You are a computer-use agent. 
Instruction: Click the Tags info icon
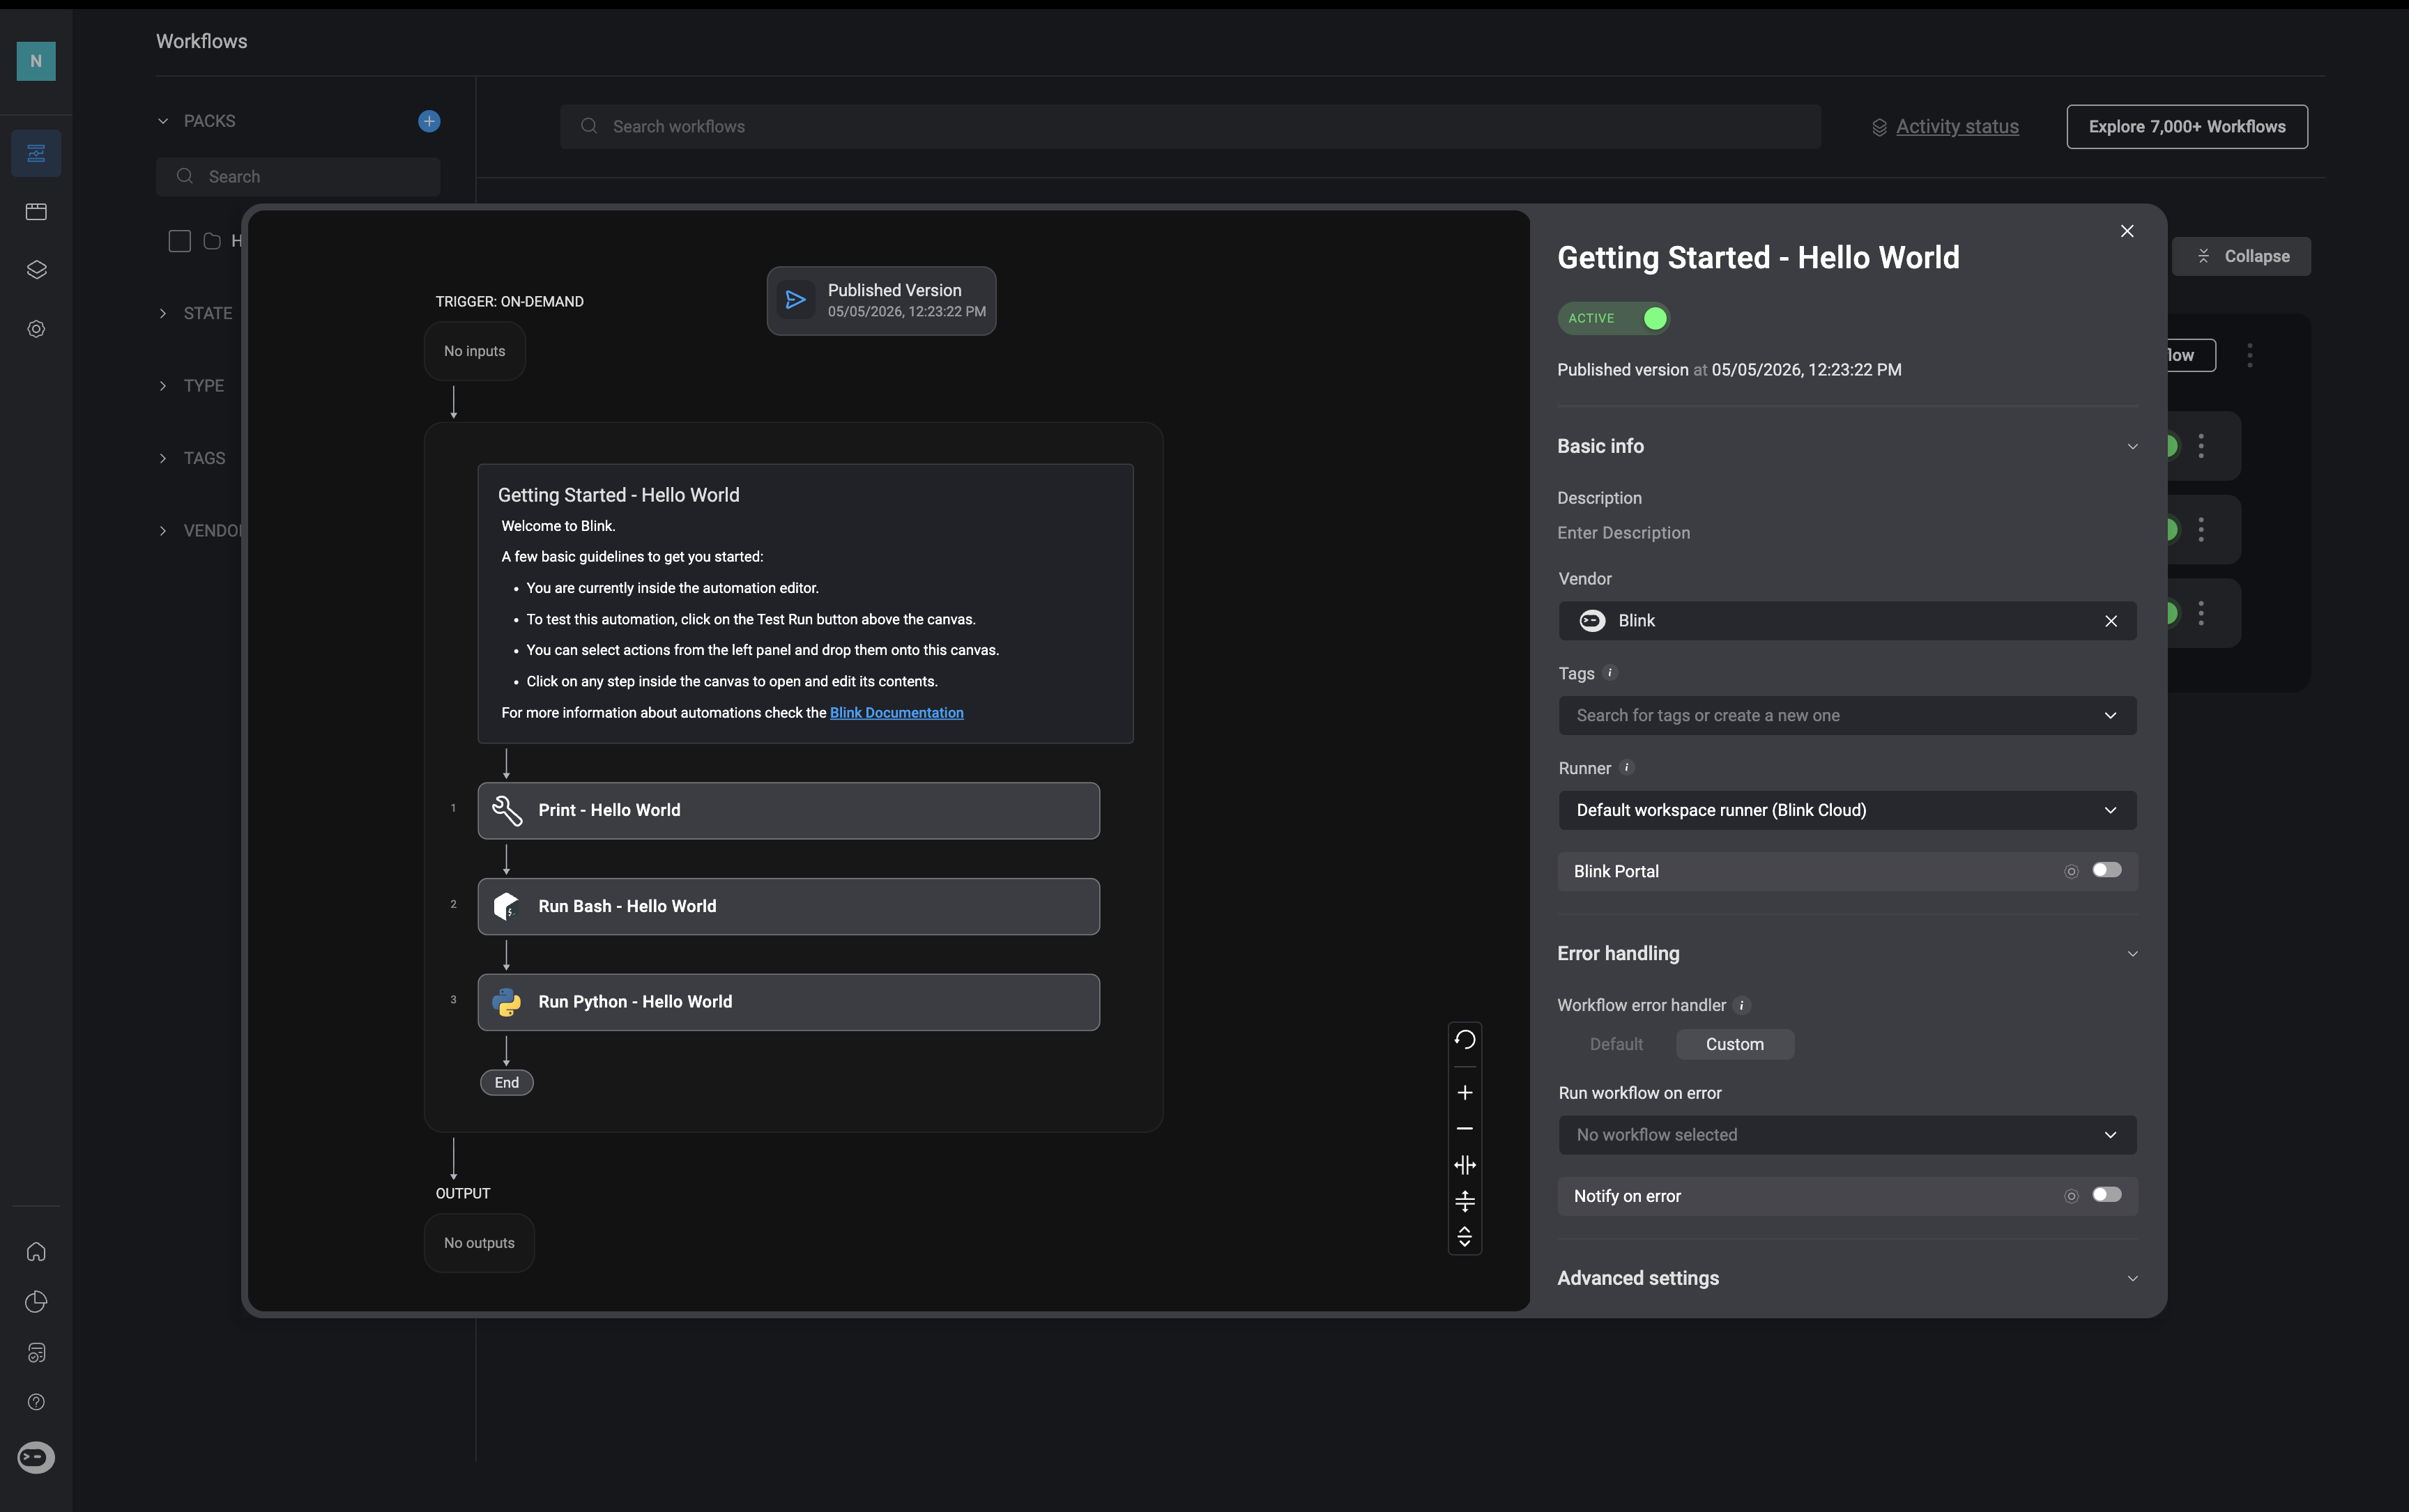[1611, 673]
